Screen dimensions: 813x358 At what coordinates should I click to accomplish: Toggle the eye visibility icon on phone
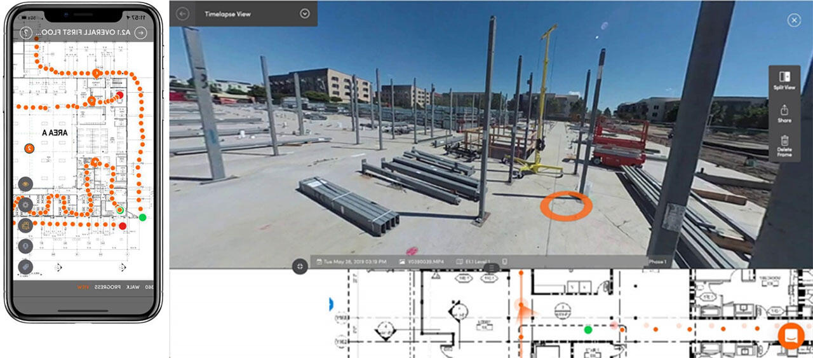coord(25,184)
